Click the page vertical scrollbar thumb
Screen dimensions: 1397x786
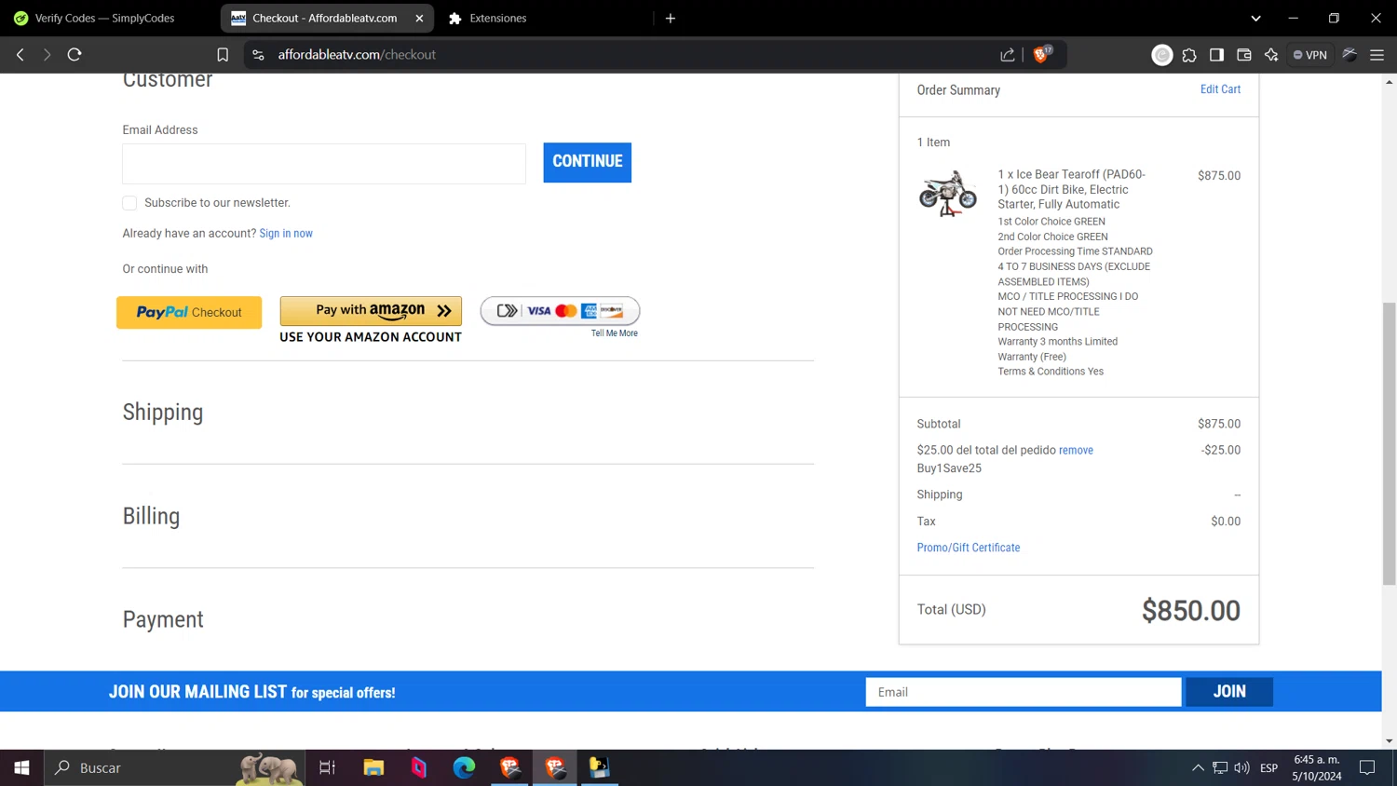tap(1389, 443)
